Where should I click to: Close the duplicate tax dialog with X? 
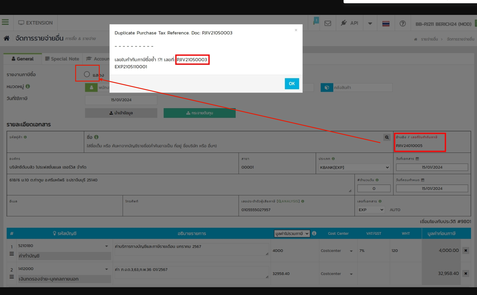tap(296, 30)
